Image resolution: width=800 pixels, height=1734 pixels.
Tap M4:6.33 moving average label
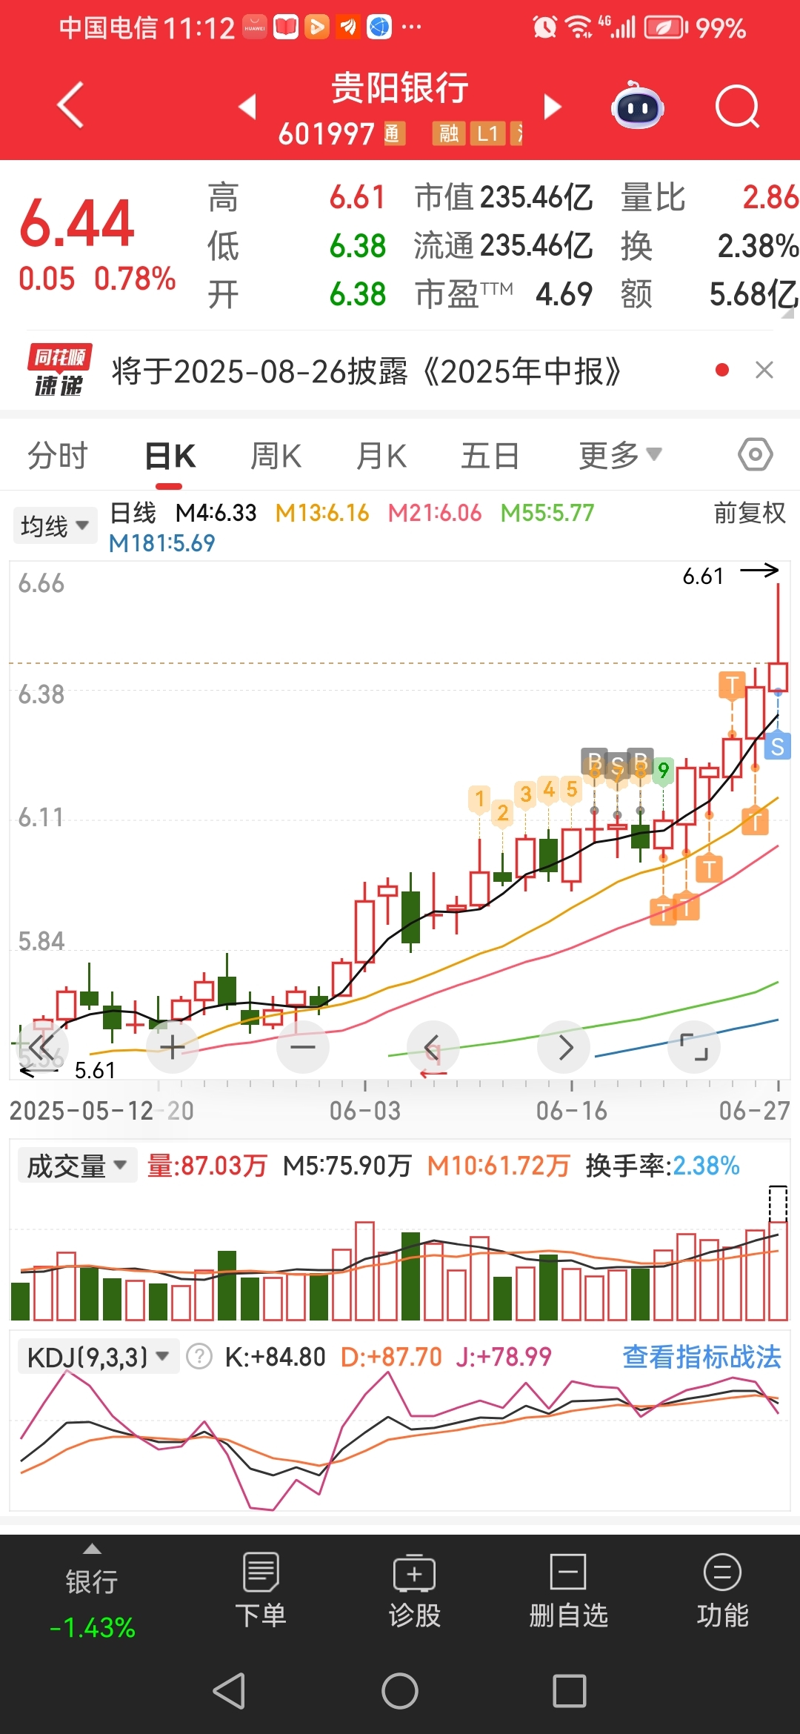pyautogui.click(x=216, y=513)
